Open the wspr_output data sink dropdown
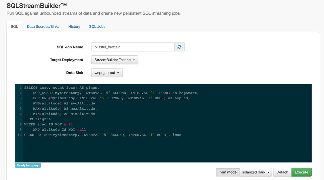The width and height of the screenshot is (324, 180). (x=107, y=73)
